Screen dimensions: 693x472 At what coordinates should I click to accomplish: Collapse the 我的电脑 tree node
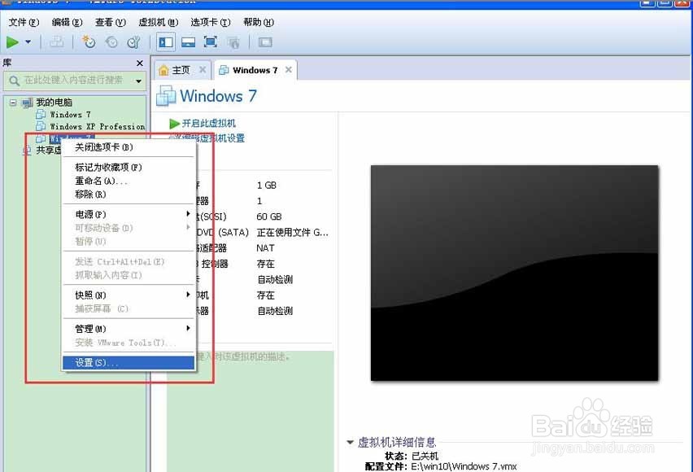[x=13, y=103]
